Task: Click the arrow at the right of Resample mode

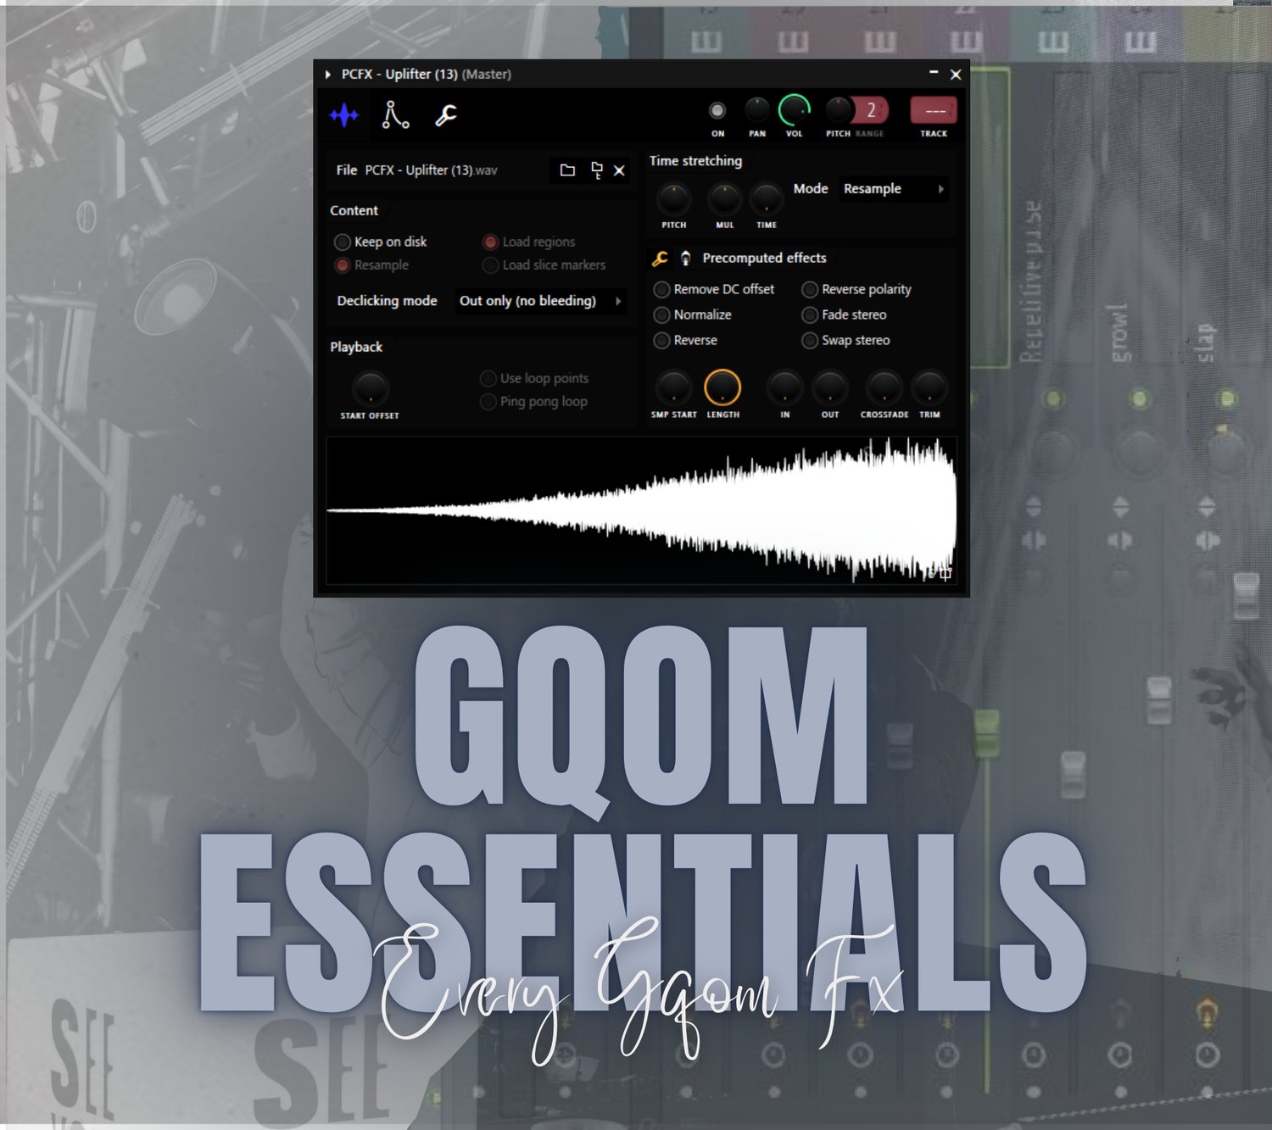Action: click(940, 189)
